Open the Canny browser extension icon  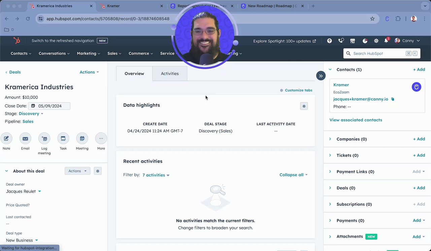[387, 19]
